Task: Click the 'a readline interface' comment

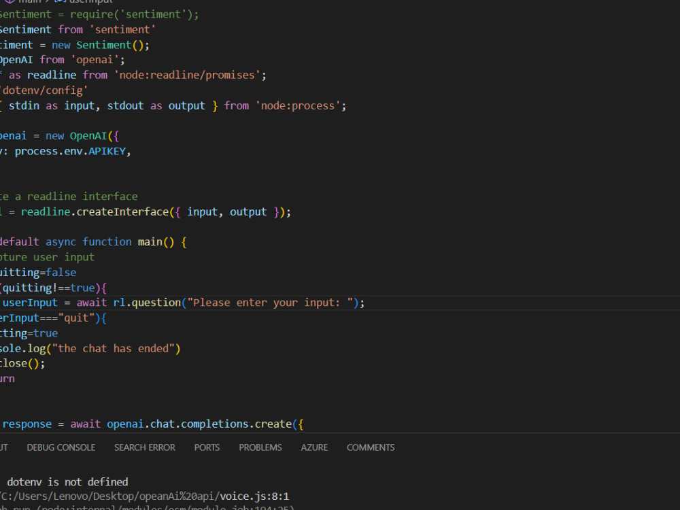Action: [76, 197]
